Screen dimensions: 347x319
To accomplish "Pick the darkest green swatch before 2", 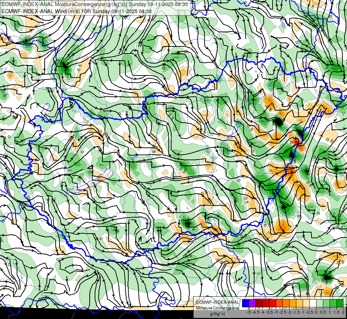I will 340,303.
